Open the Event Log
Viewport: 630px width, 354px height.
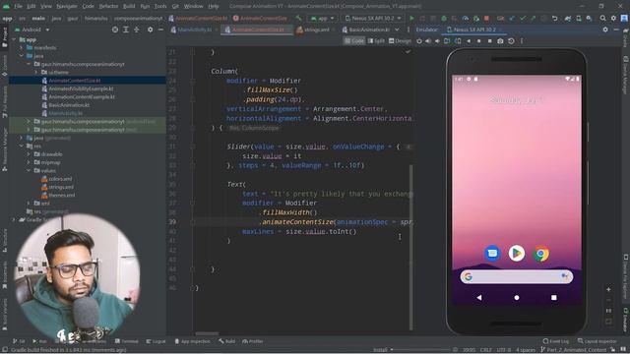[x=556, y=341]
